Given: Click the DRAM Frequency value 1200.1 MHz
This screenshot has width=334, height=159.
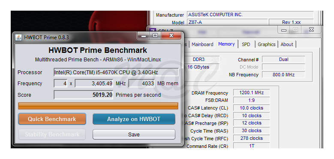Looking at the screenshot, I should pos(251,93).
